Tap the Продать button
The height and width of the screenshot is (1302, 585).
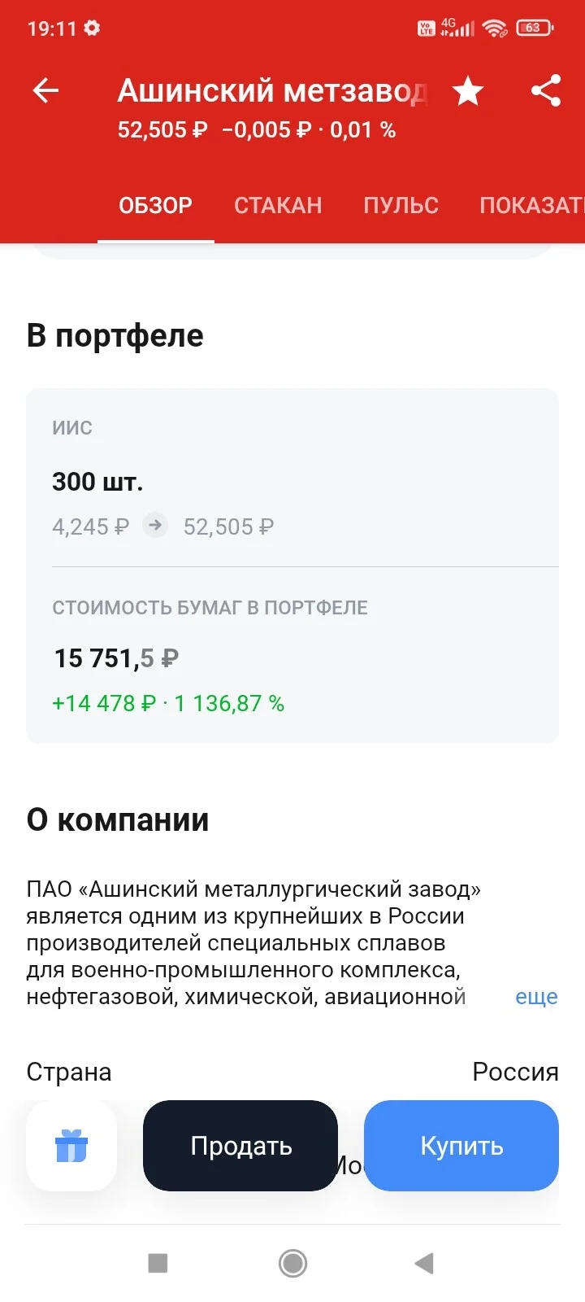[240, 1146]
